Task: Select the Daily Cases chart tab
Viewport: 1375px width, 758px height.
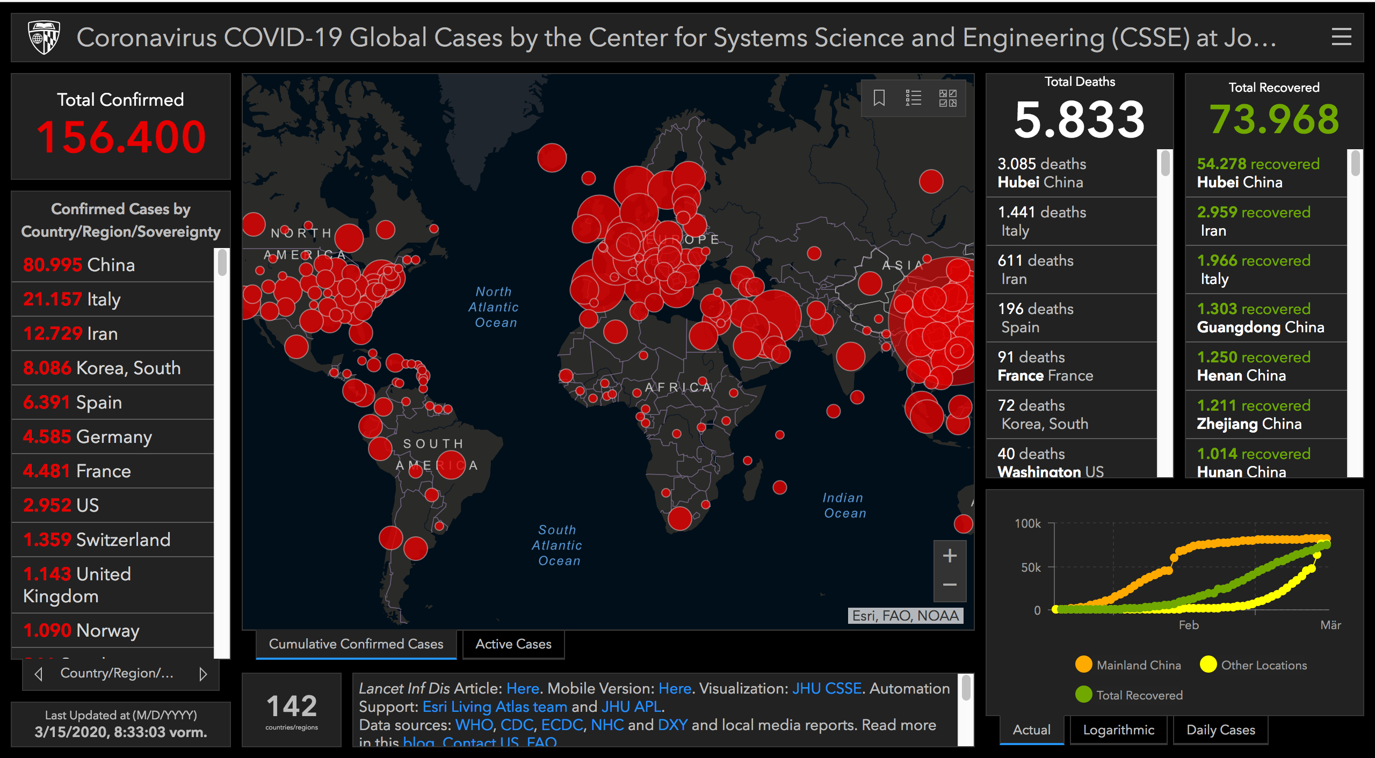Action: tap(1221, 730)
